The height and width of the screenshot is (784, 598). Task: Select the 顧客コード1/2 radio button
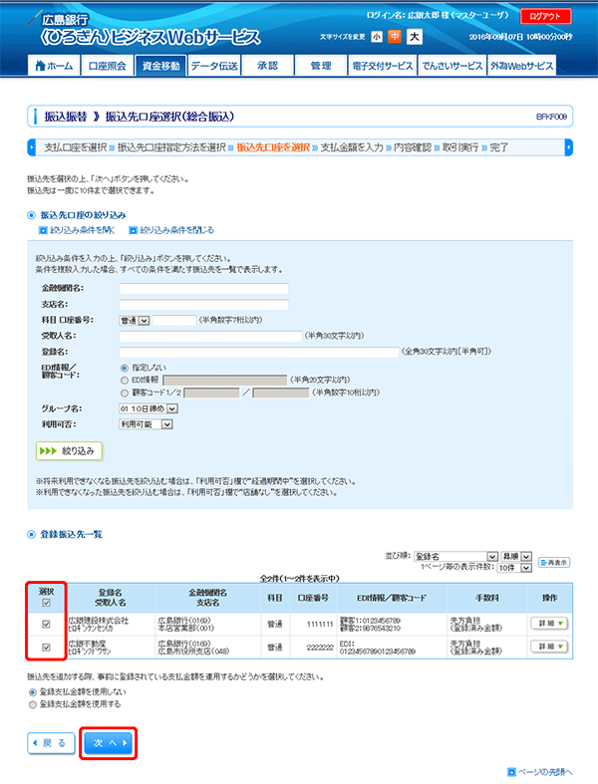(125, 393)
